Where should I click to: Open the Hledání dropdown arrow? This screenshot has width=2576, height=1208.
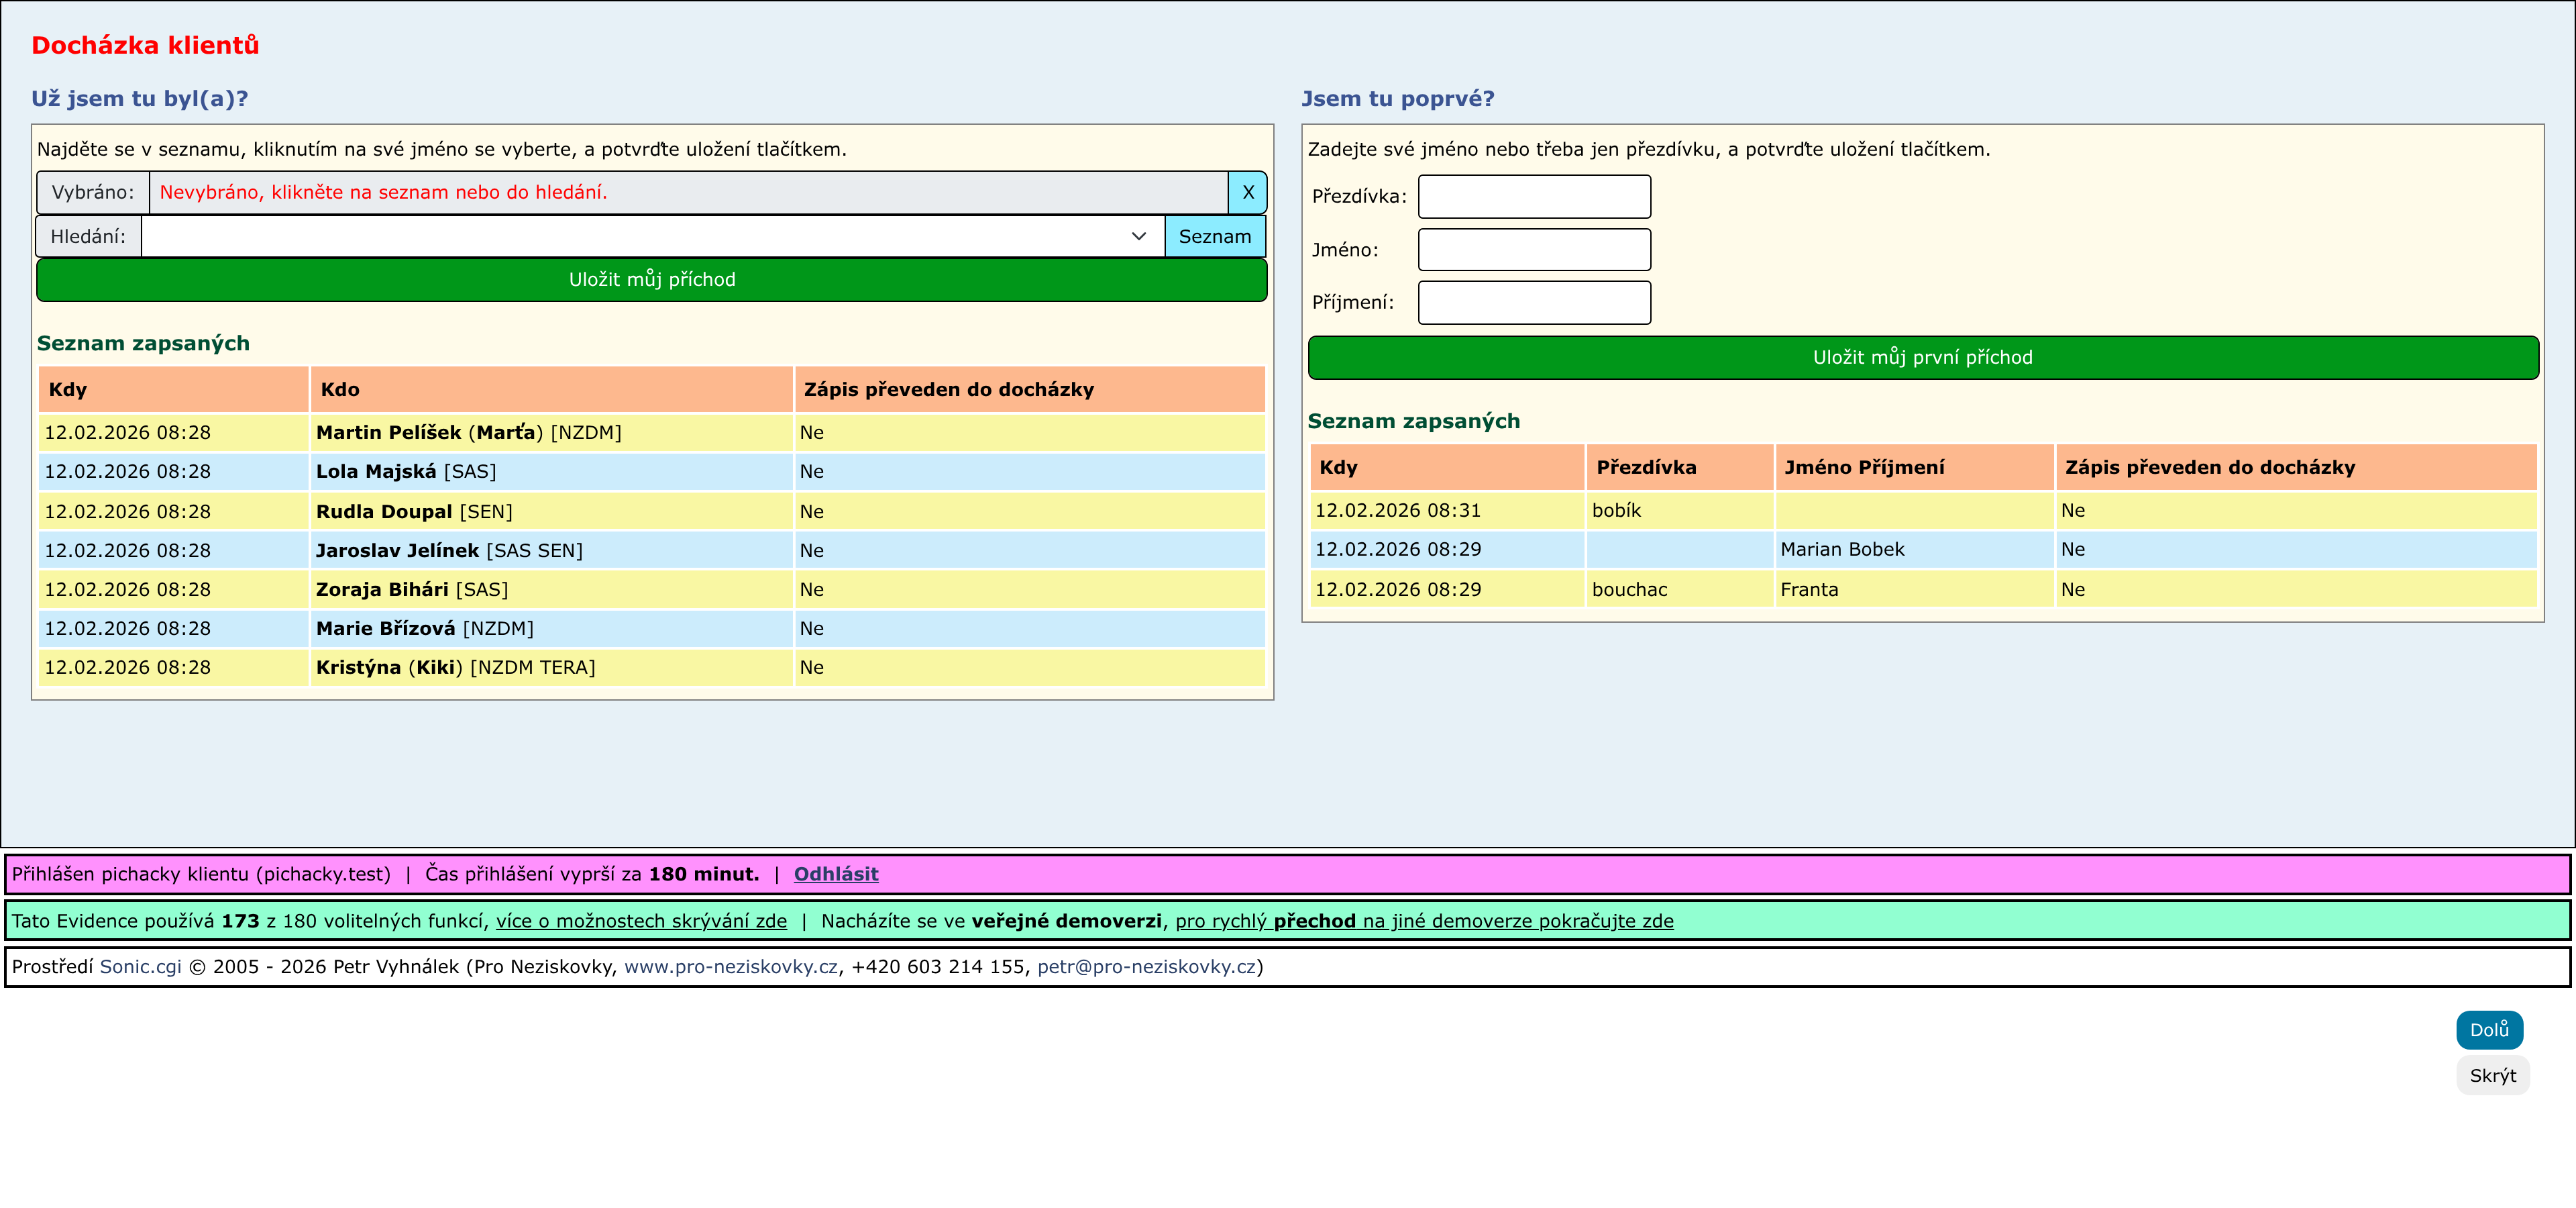[1138, 236]
